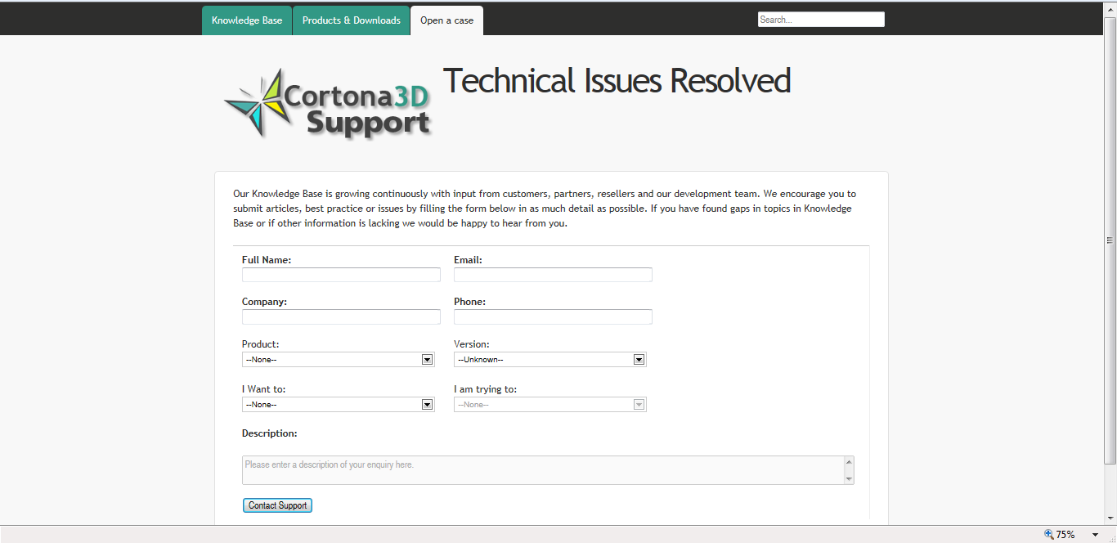Click the 'Product:' label

[x=260, y=344]
